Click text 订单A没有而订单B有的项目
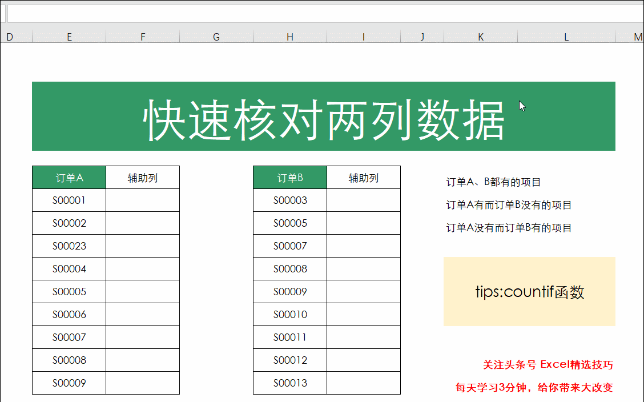Image resolution: width=644 pixels, height=402 pixels. (509, 227)
